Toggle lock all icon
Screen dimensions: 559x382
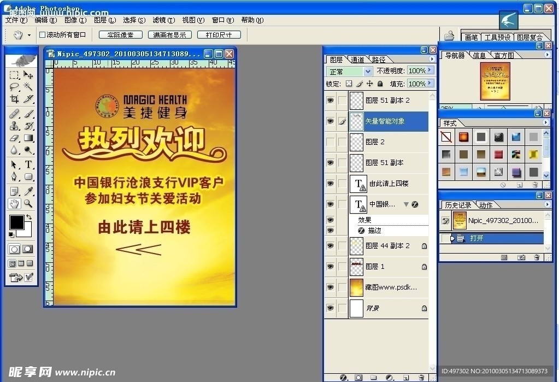(380, 84)
